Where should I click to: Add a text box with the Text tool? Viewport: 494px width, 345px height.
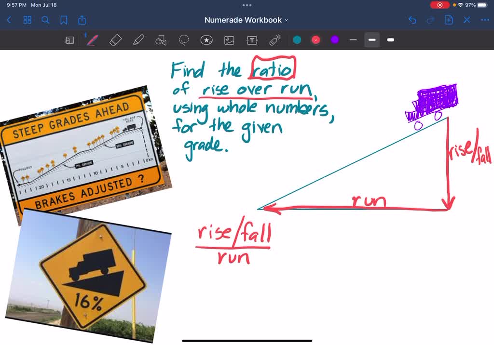click(x=252, y=40)
